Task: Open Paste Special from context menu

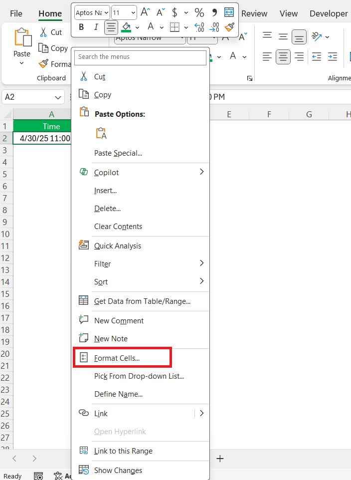Action: (x=140, y=153)
